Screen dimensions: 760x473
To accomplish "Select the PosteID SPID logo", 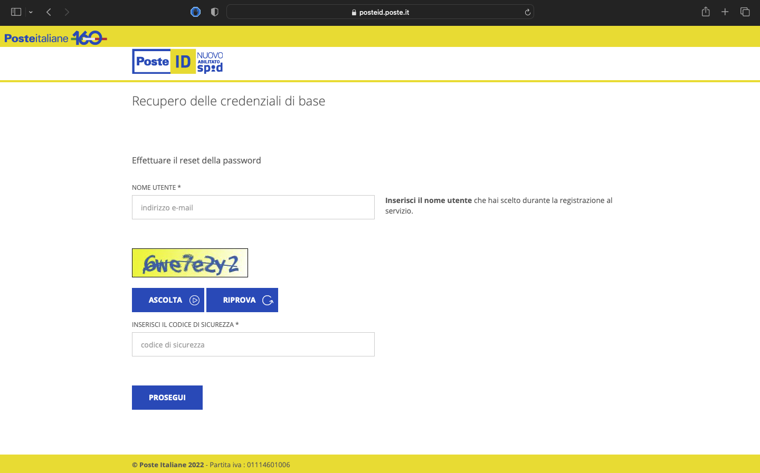I will [177, 61].
